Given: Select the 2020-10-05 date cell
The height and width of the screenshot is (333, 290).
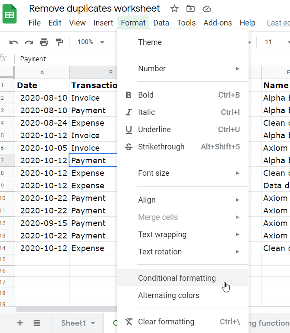Looking at the screenshot, I should tap(42, 148).
